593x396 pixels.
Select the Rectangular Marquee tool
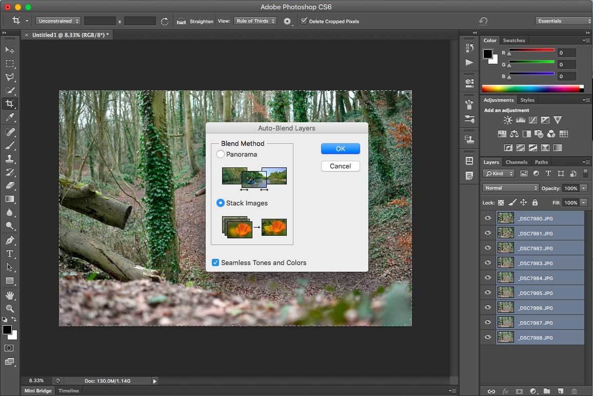[x=10, y=64]
